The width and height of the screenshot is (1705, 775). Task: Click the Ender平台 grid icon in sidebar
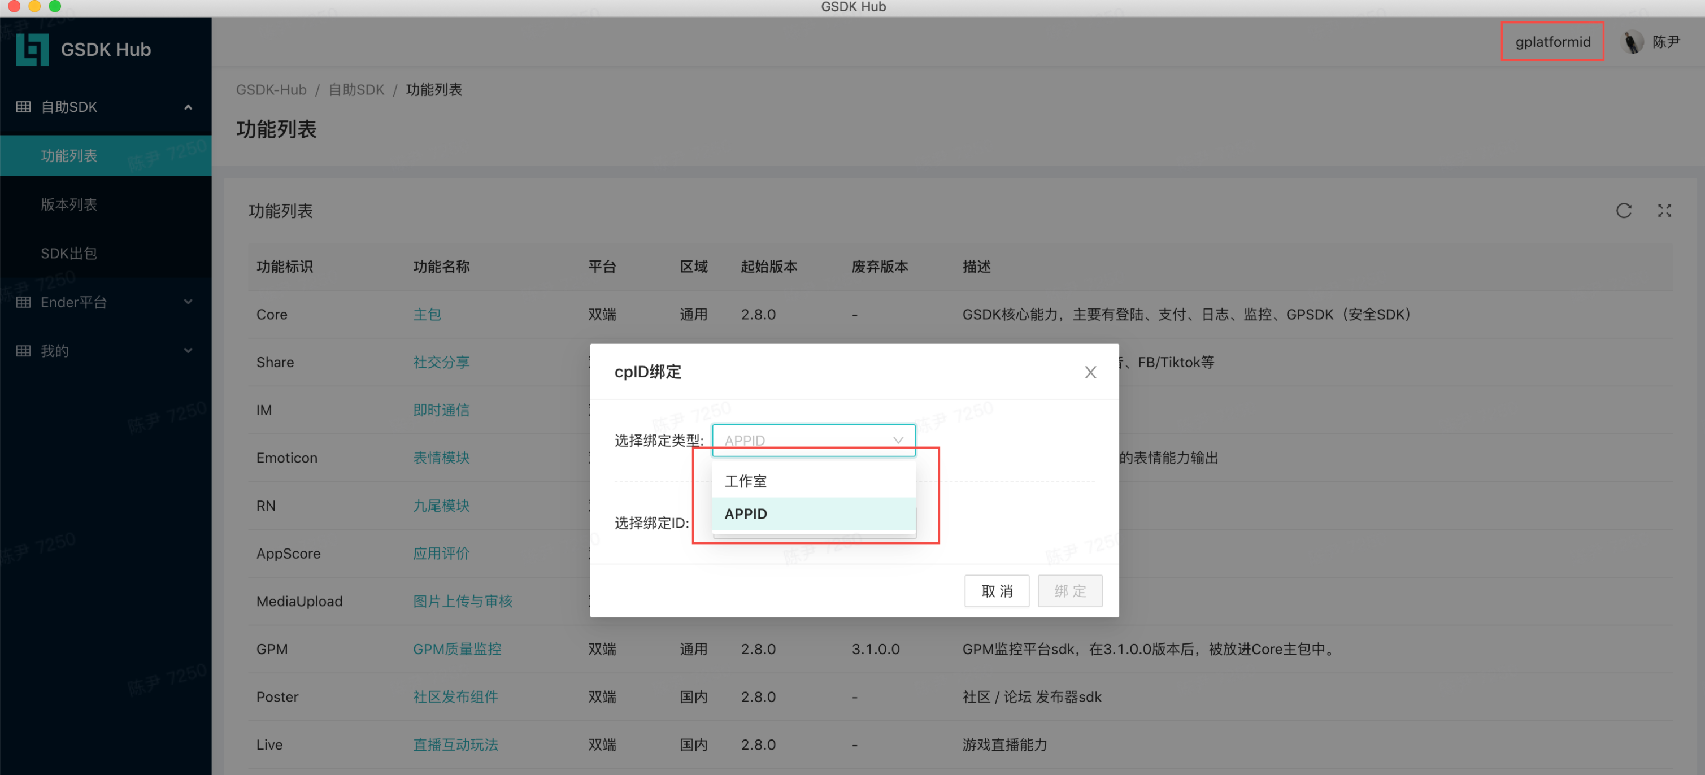(23, 302)
